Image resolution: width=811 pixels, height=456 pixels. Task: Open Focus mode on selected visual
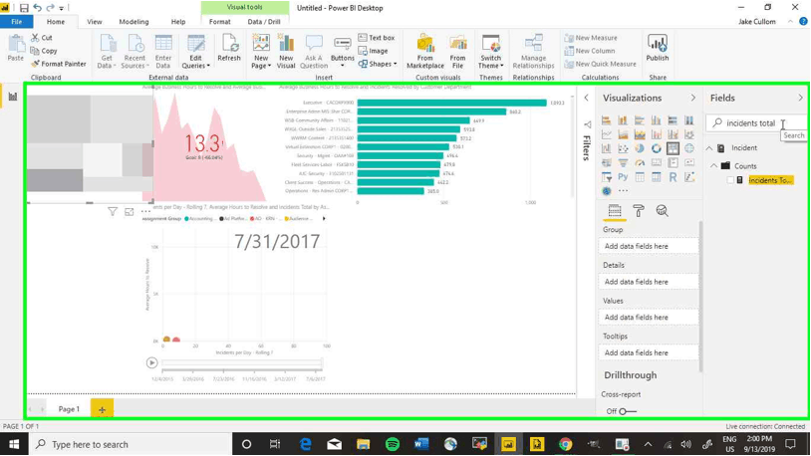[129, 211]
